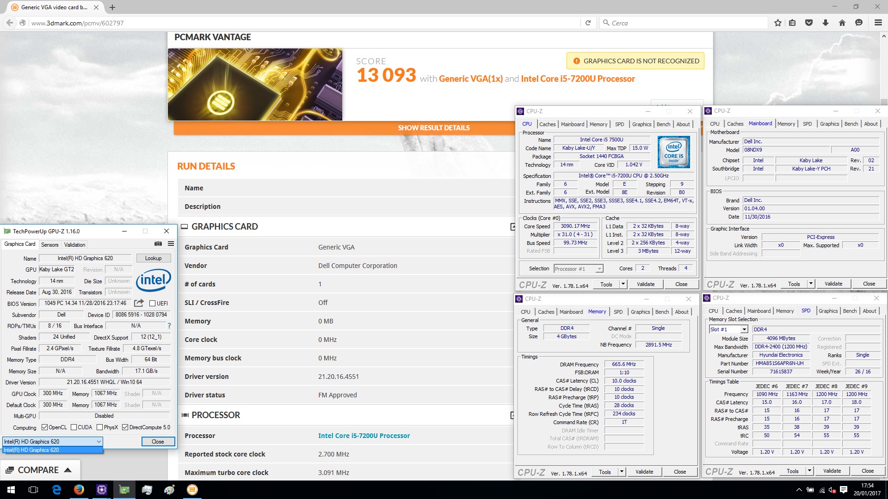The image size is (888, 499).
Task: Open a new browser tab
Action: click(x=112, y=7)
